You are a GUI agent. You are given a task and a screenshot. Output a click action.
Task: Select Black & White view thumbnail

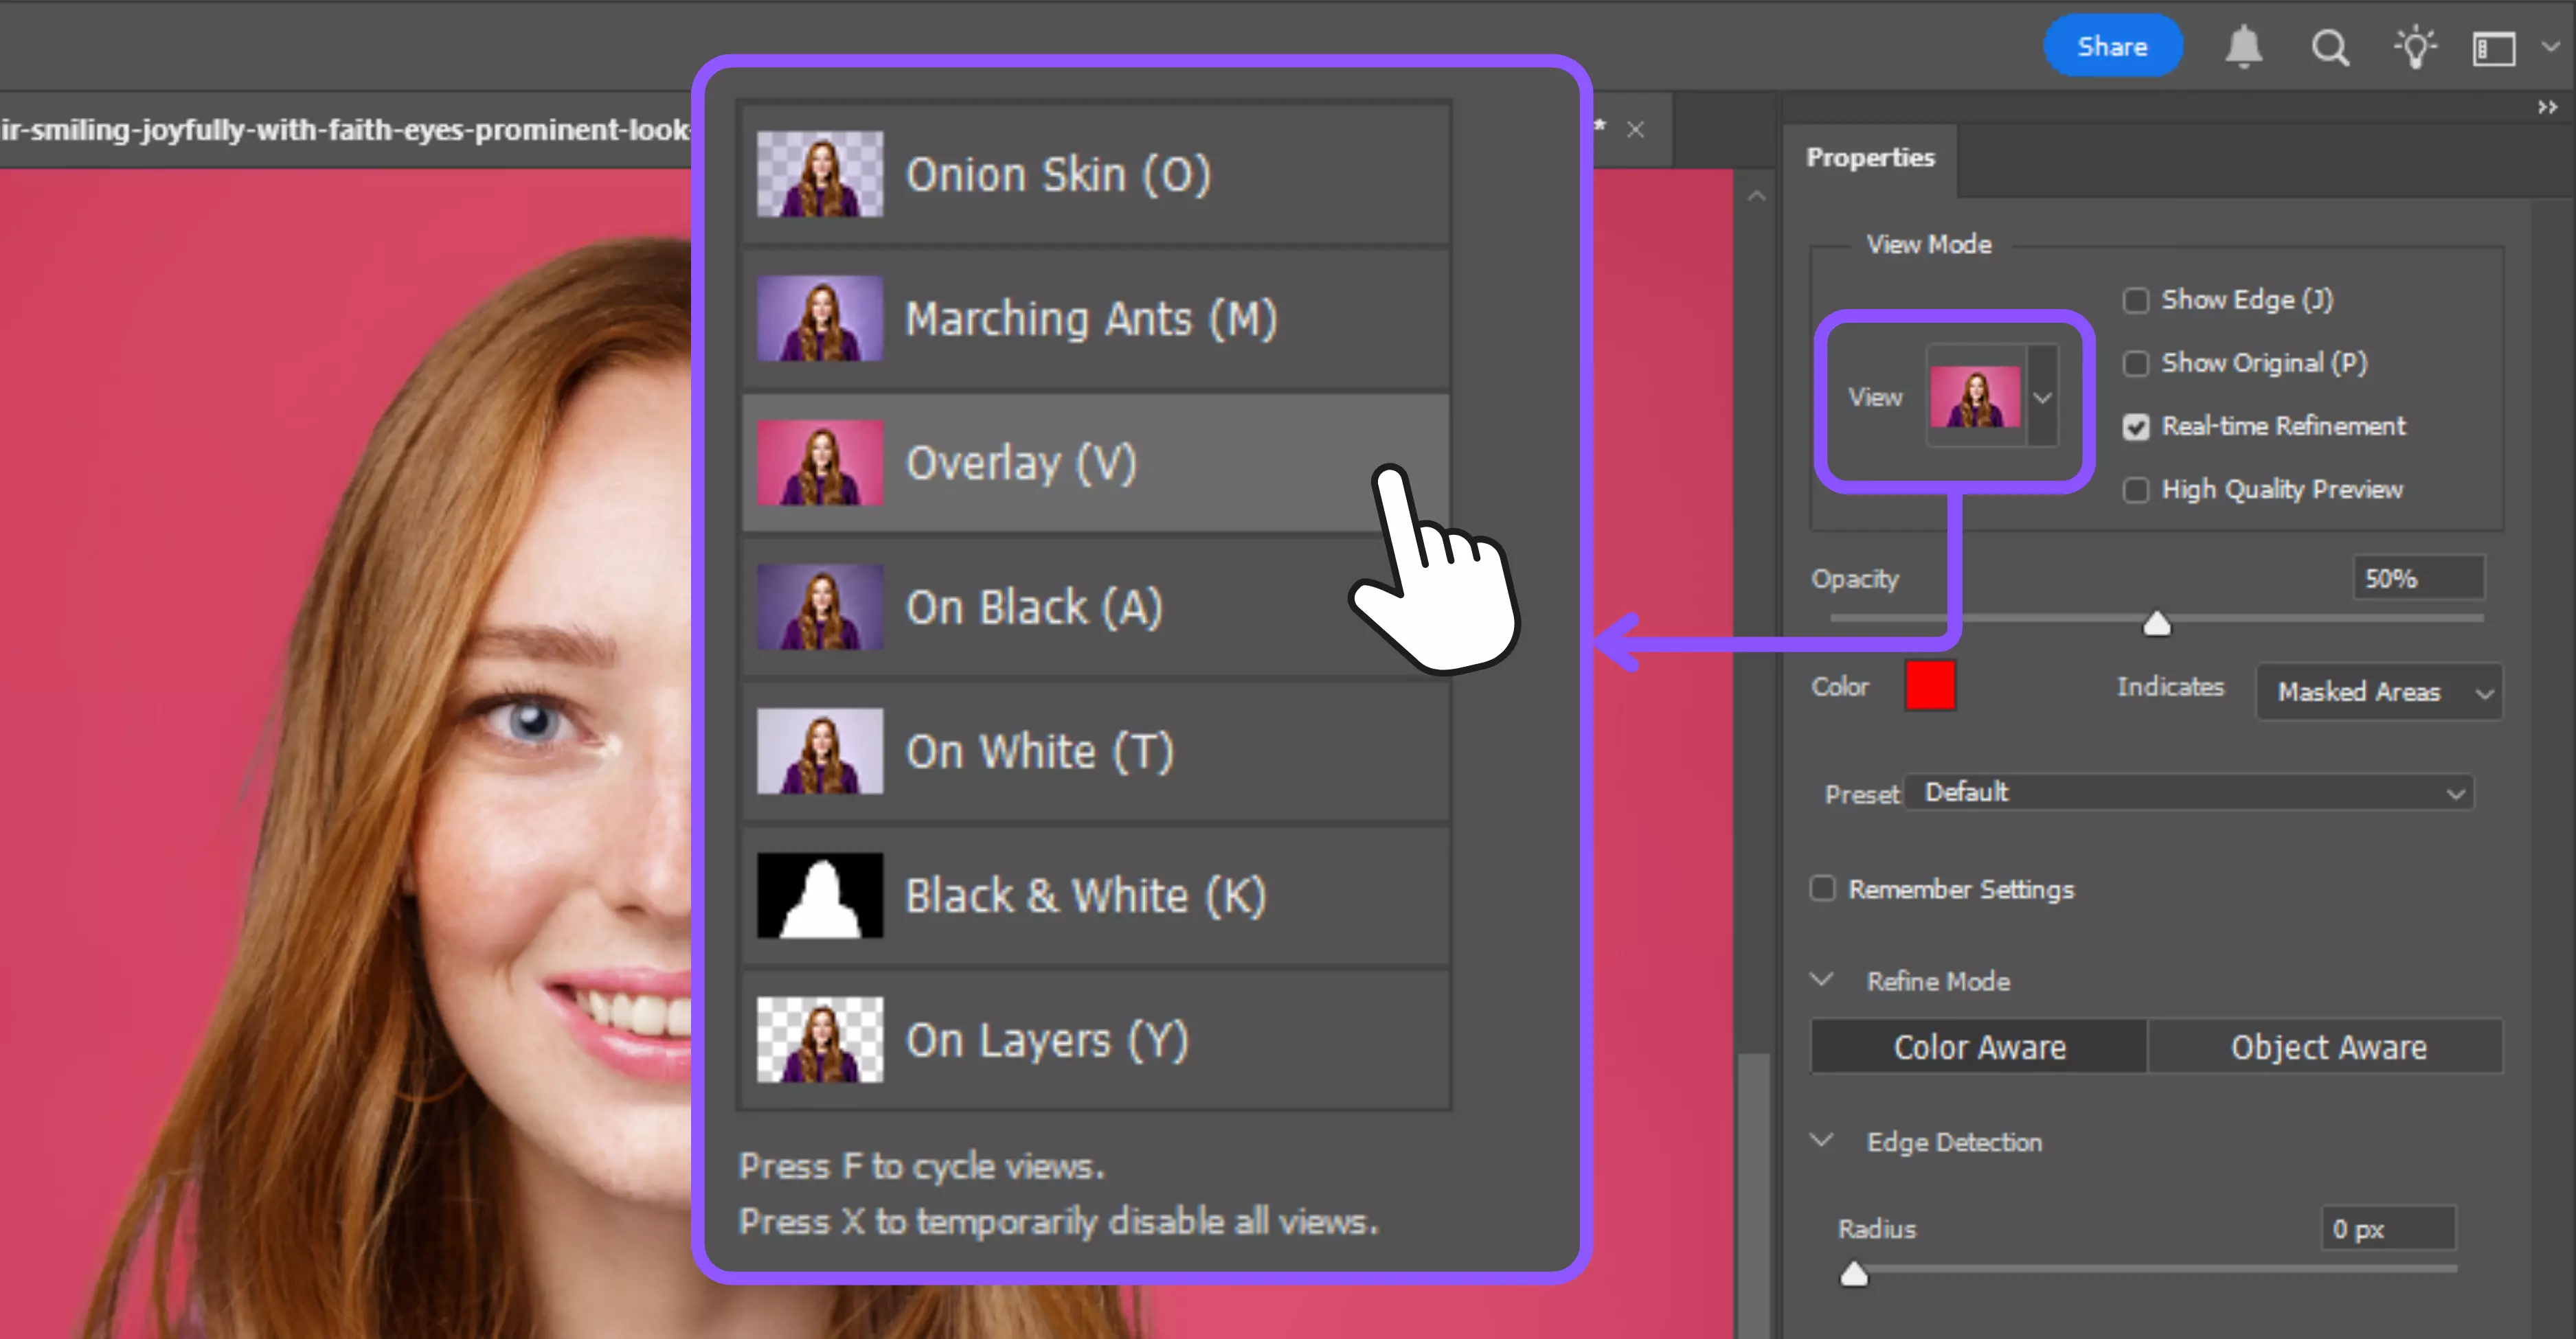coord(820,895)
